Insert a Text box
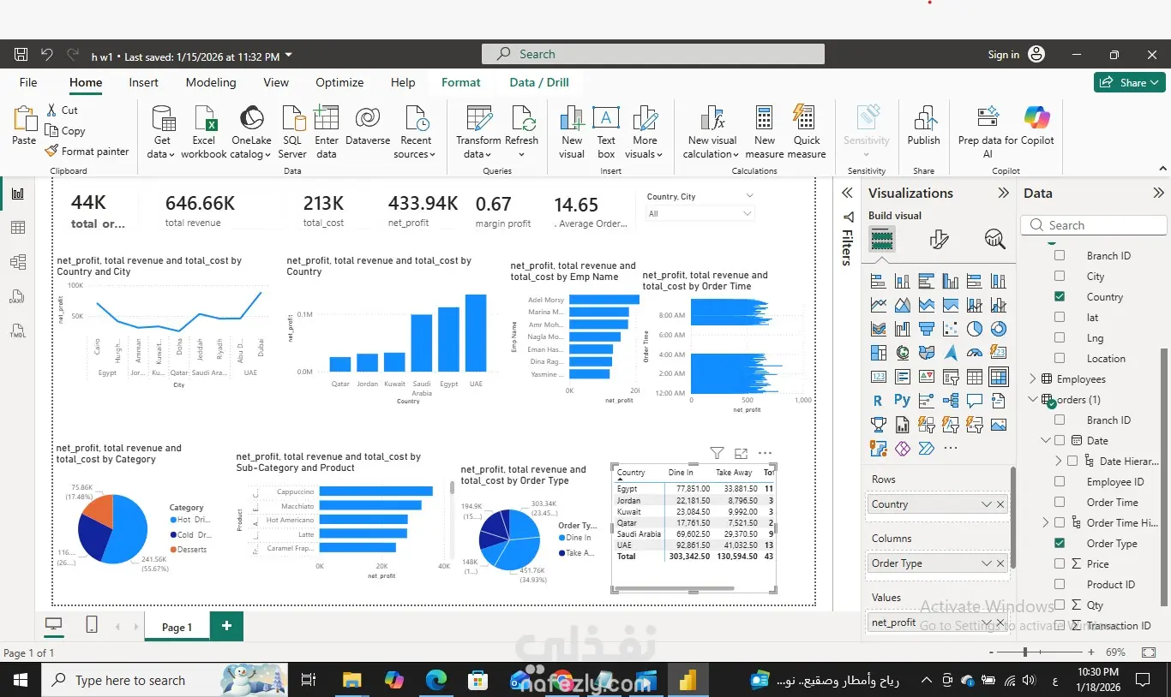This screenshot has width=1171, height=697. [x=606, y=132]
